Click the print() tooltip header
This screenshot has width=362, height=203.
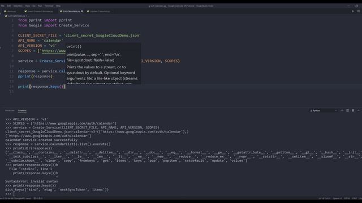[x=74, y=46]
